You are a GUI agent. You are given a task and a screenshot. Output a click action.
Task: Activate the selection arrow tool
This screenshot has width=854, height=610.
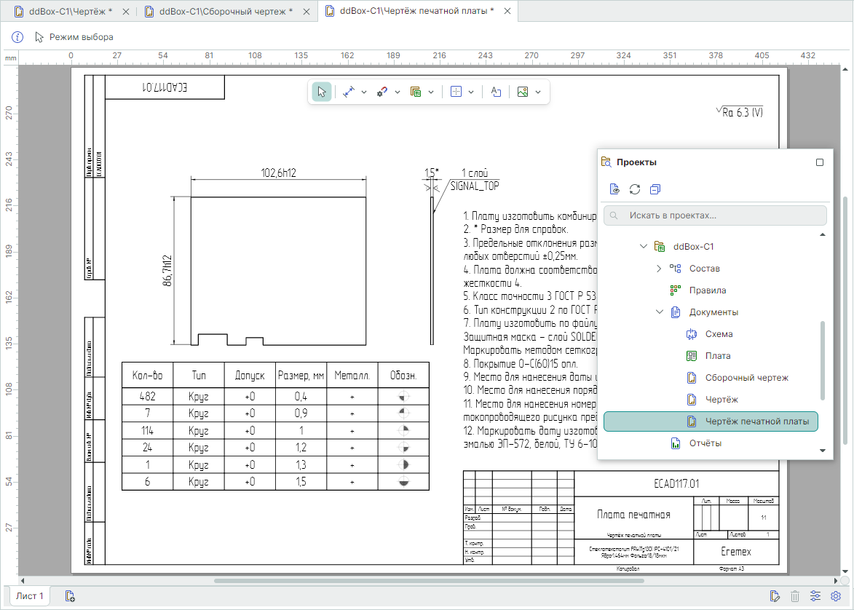point(321,92)
